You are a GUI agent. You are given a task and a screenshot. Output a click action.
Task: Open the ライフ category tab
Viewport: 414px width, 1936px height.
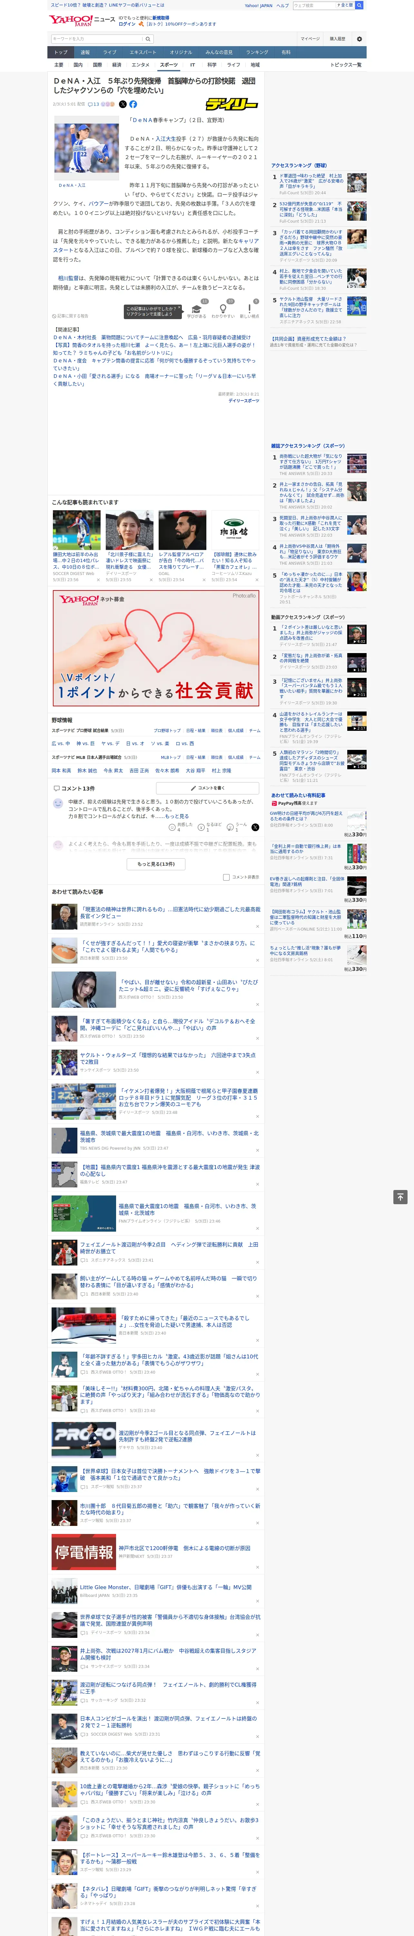pyautogui.click(x=234, y=65)
